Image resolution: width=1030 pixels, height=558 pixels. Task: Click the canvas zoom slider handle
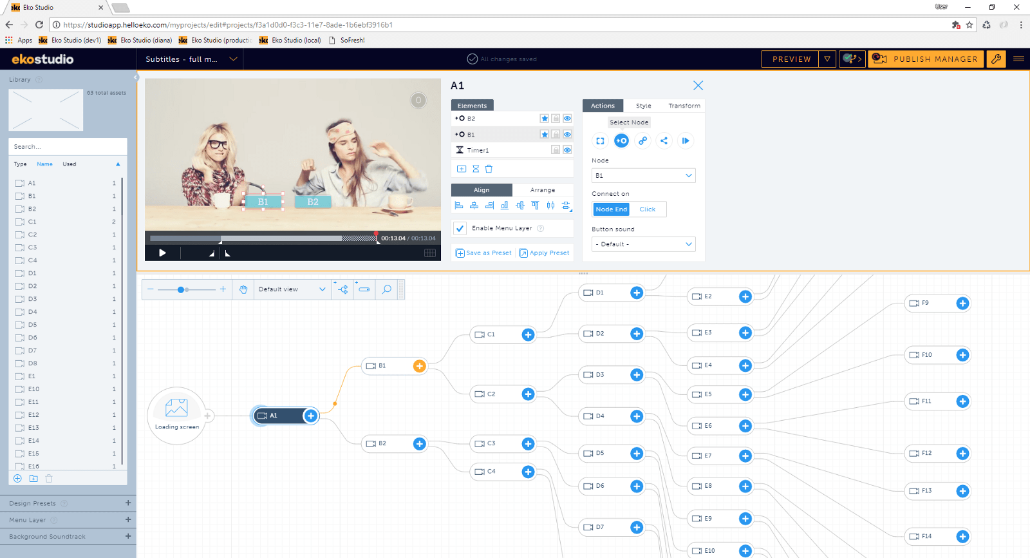click(x=182, y=290)
